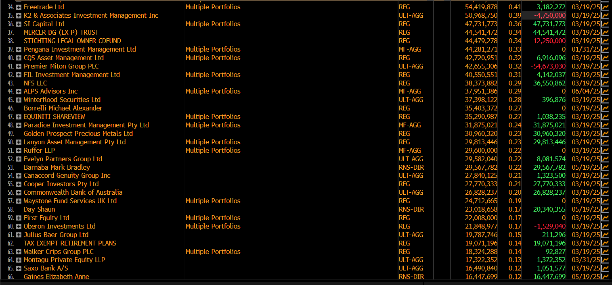Viewport: 612px width, 285px height.
Task: Select RNS-DIR source for Day Shaun
Action: (x=411, y=209)
